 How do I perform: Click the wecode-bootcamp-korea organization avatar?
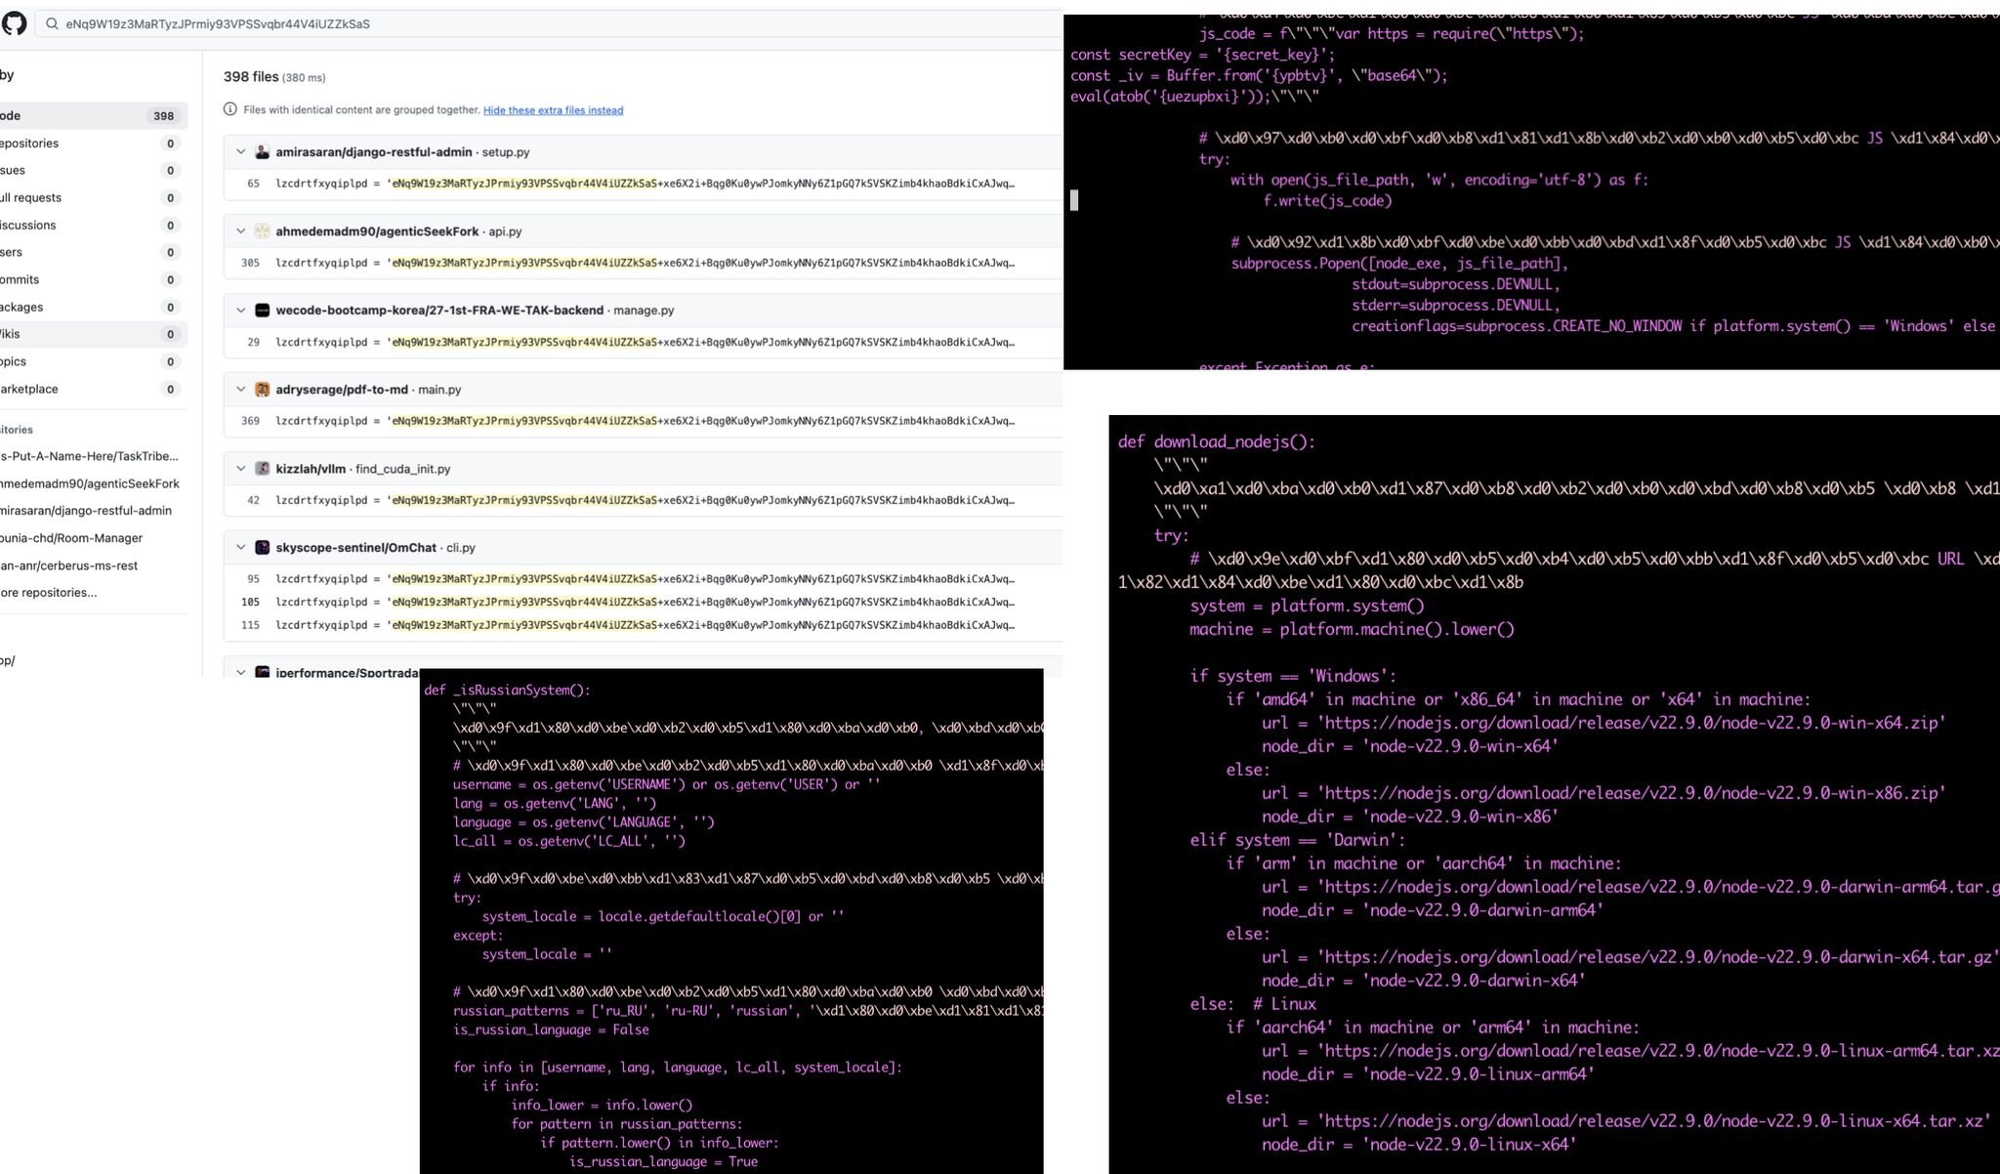[262, 311]
